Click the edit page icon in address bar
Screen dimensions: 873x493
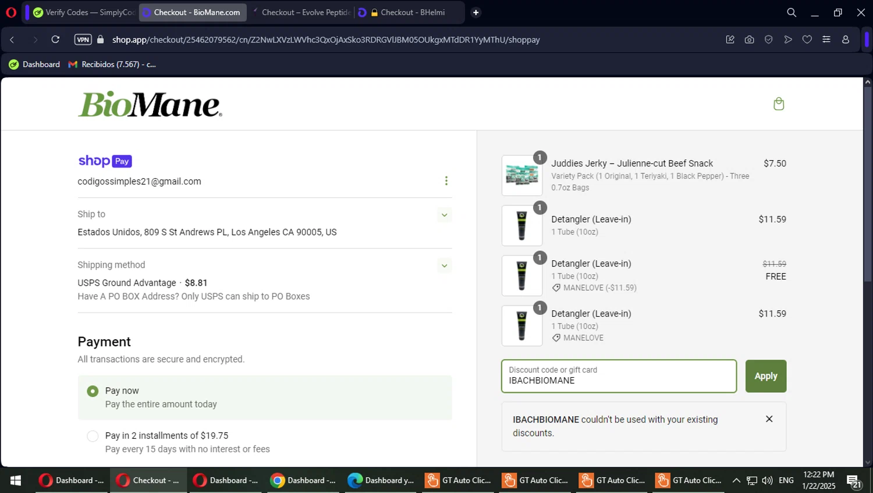(x=730, y=40)
